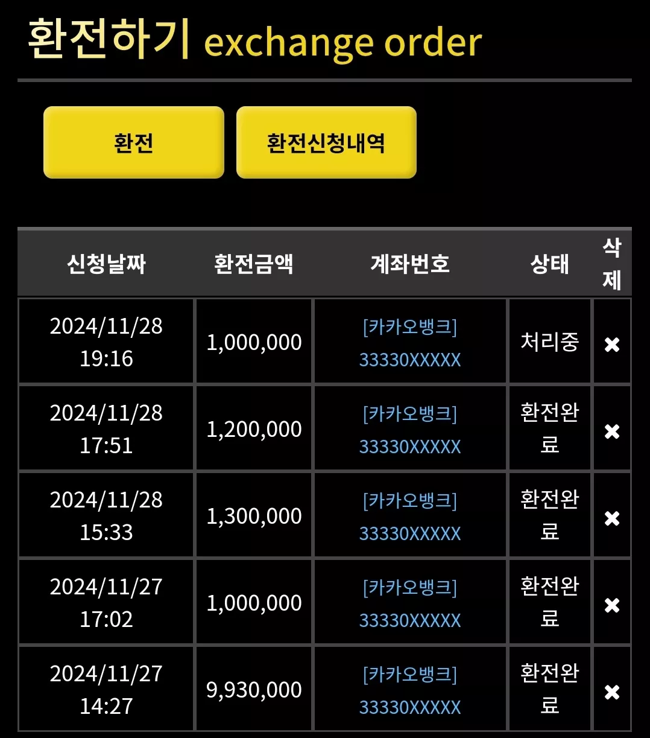Delete the 1,200,000 exchange entry via X
Viewport: 650px width, 738px height.
pos(612,431)
